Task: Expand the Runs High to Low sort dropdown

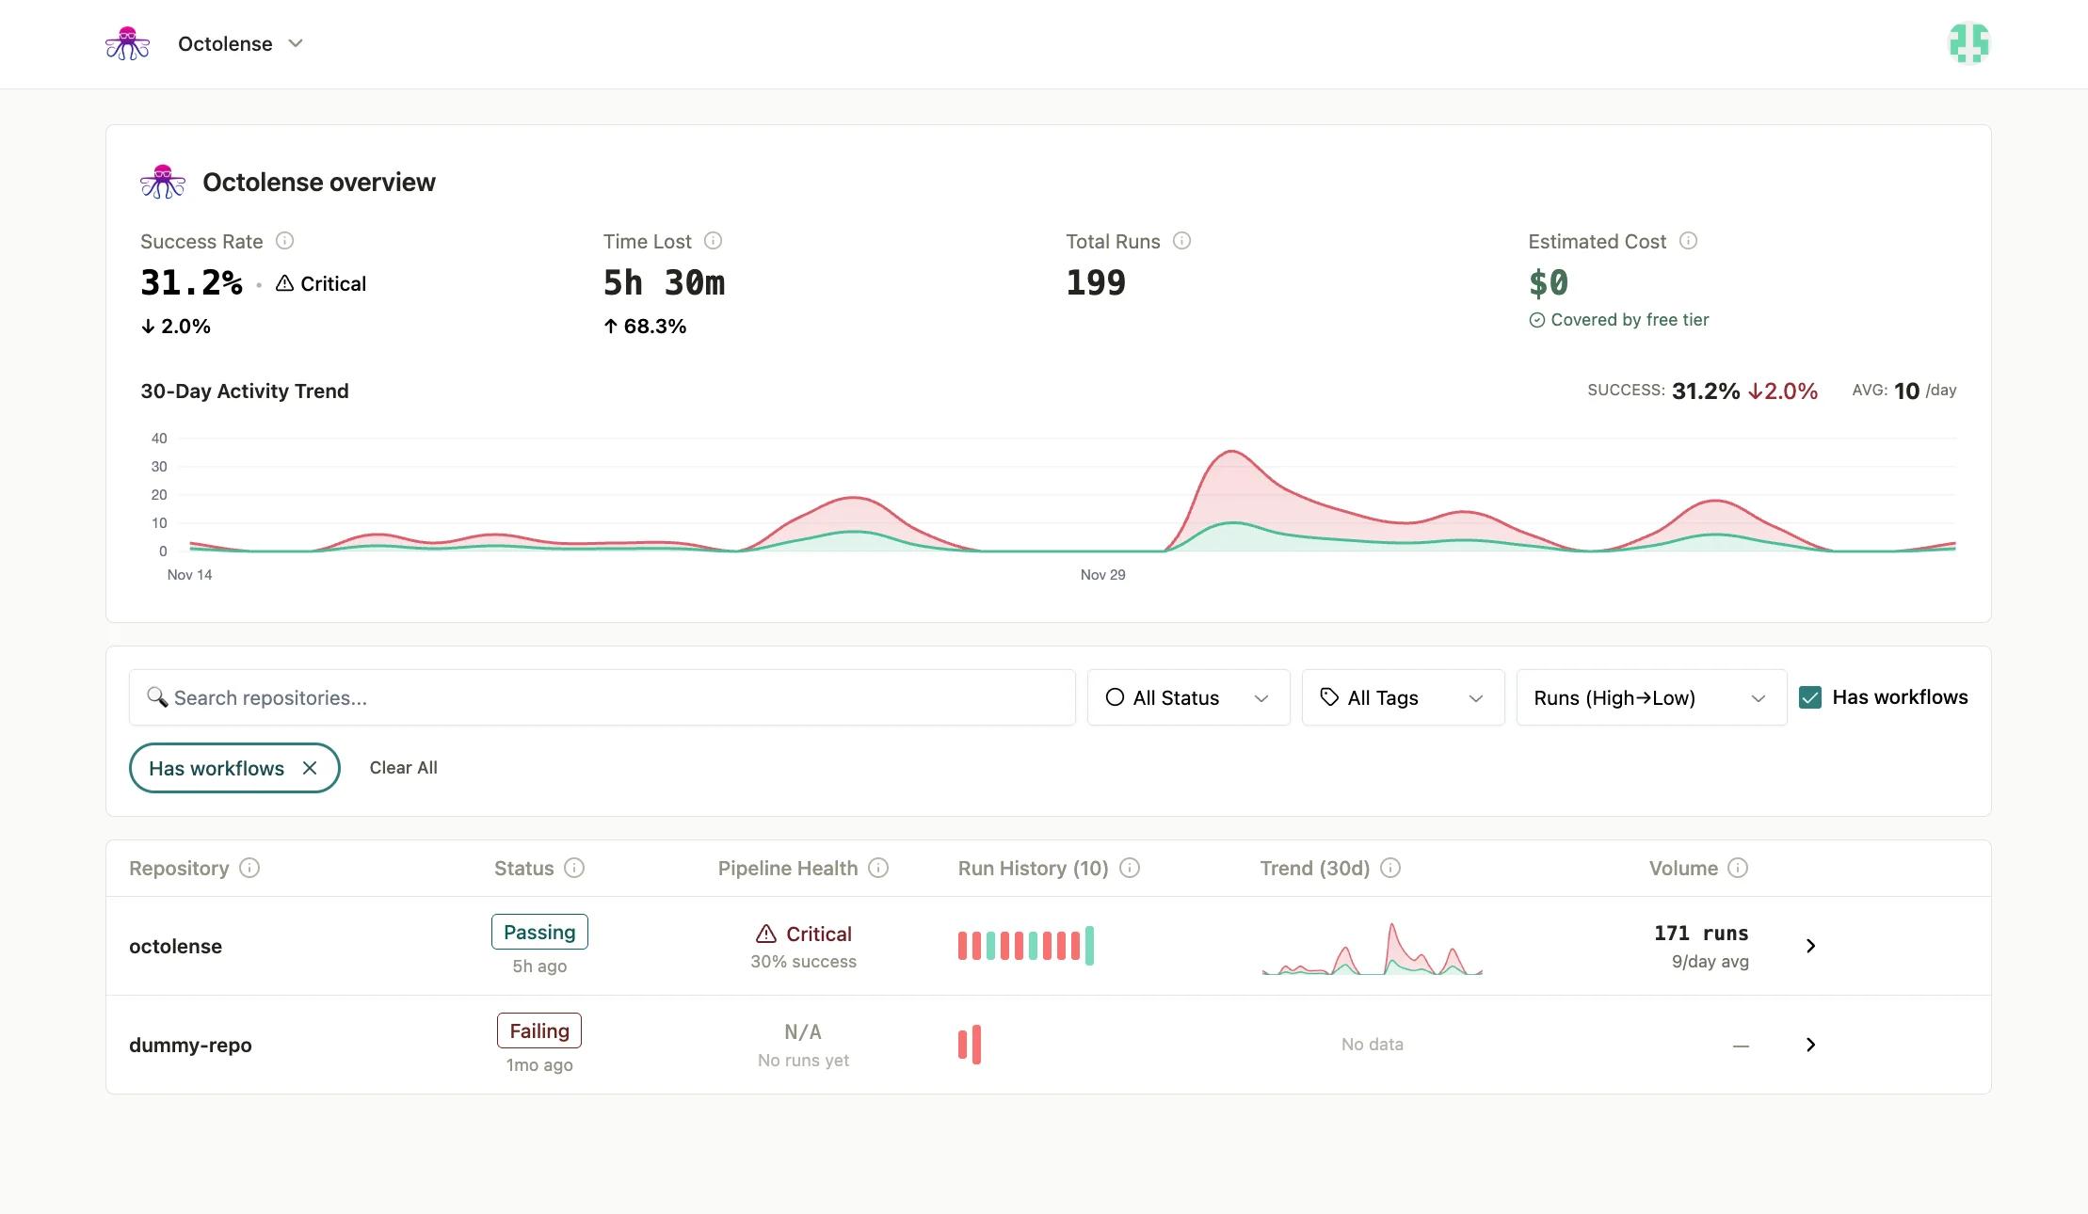Action: coord(1650,697)
